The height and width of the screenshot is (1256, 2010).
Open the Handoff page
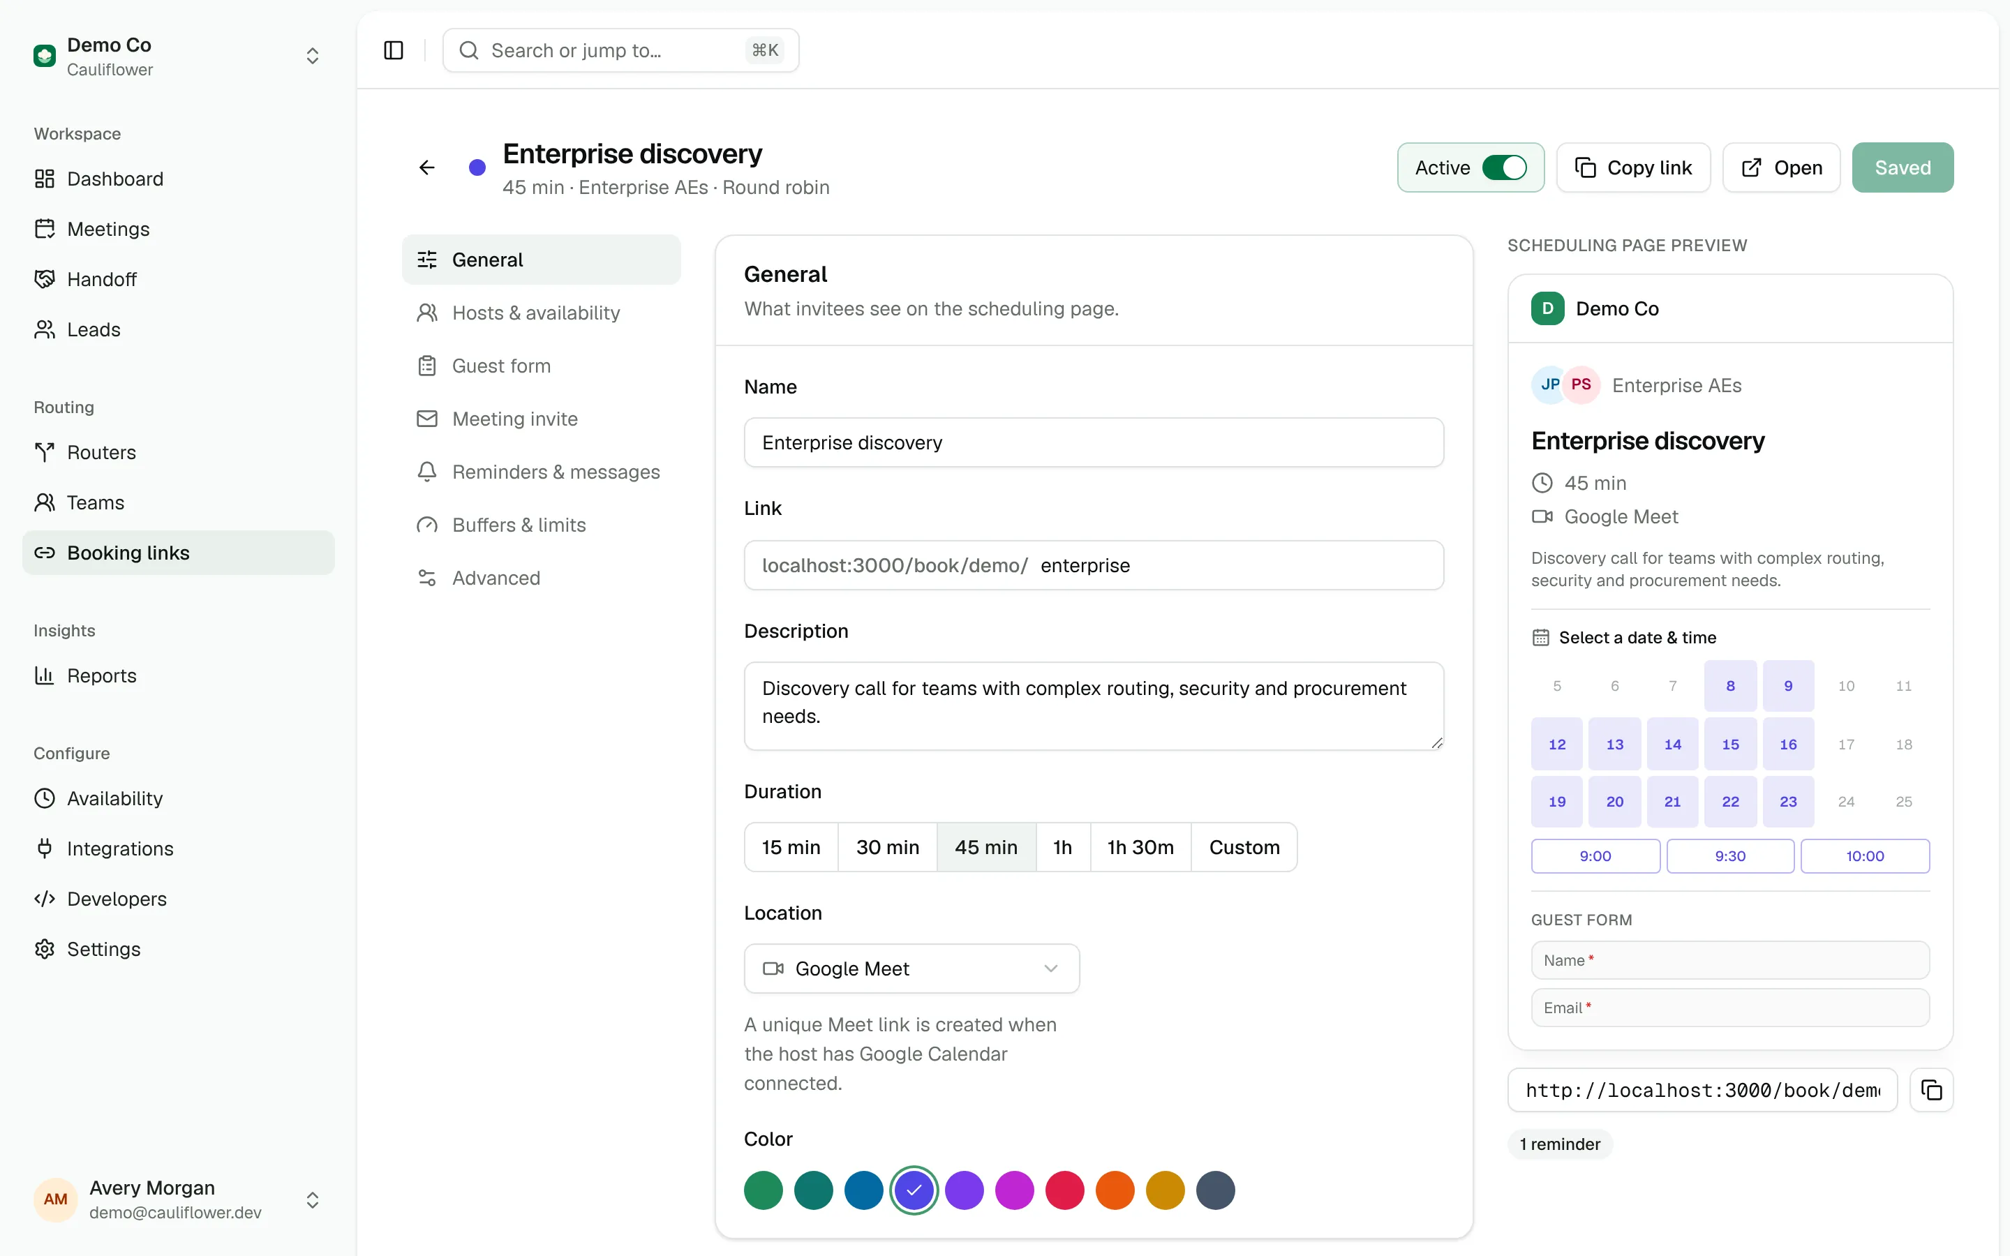(x=179, y=279)
